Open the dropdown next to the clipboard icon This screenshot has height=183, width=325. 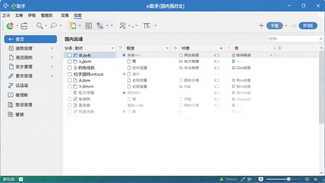[x=80, y=26]
